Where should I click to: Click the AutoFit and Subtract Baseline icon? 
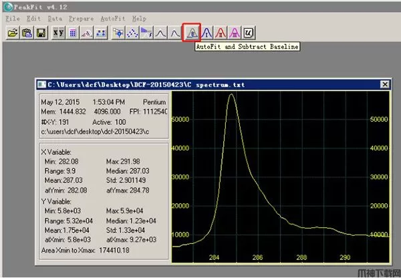pyautogui.click(x=191, y=32)
